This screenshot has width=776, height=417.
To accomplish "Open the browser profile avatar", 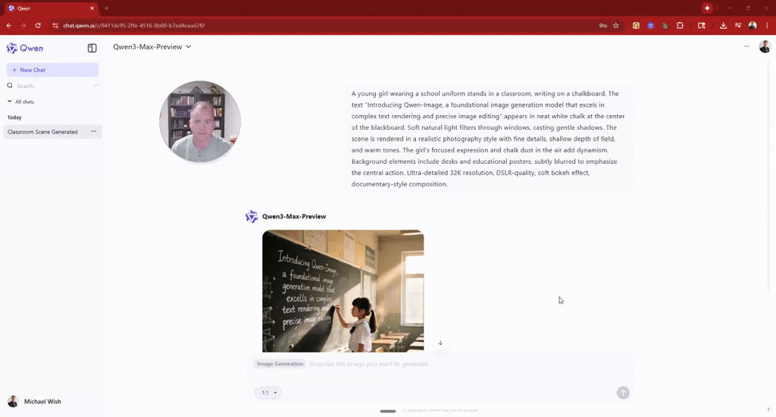I will [x=753, y=25].
